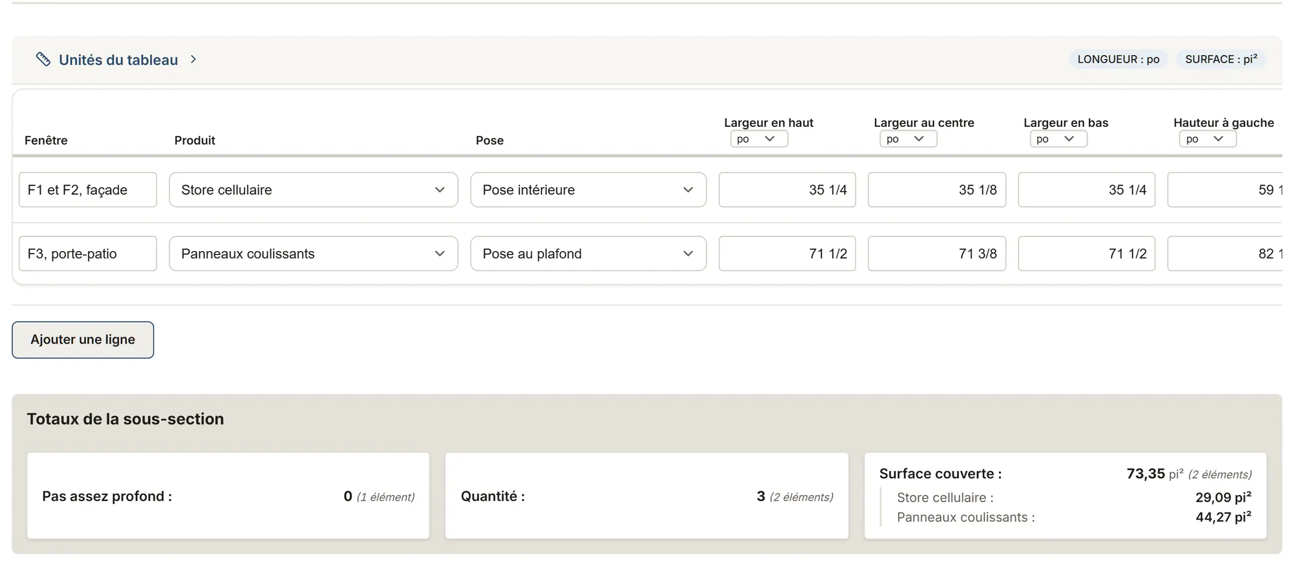Viewport: 1294px width, 565px height.
Task: Click the Store cellulaire 29,09 pi² value
Action: [1223, 498]
